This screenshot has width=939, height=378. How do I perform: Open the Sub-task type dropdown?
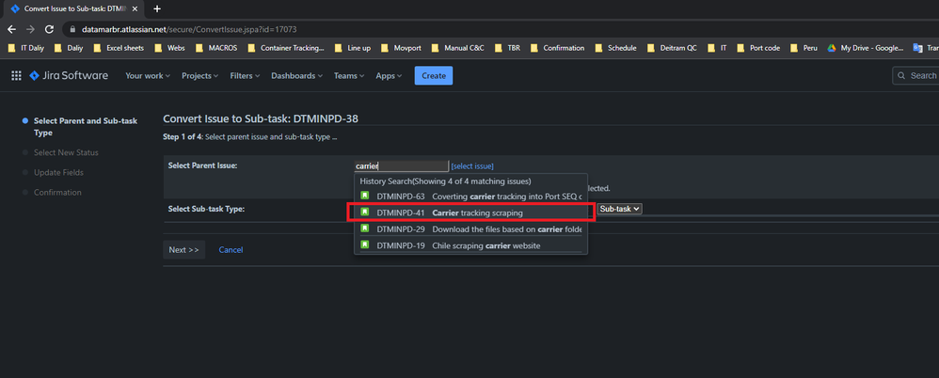(619, 209)
